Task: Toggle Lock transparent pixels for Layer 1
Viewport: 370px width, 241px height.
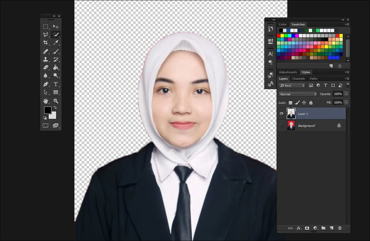Action: [290, 103]
